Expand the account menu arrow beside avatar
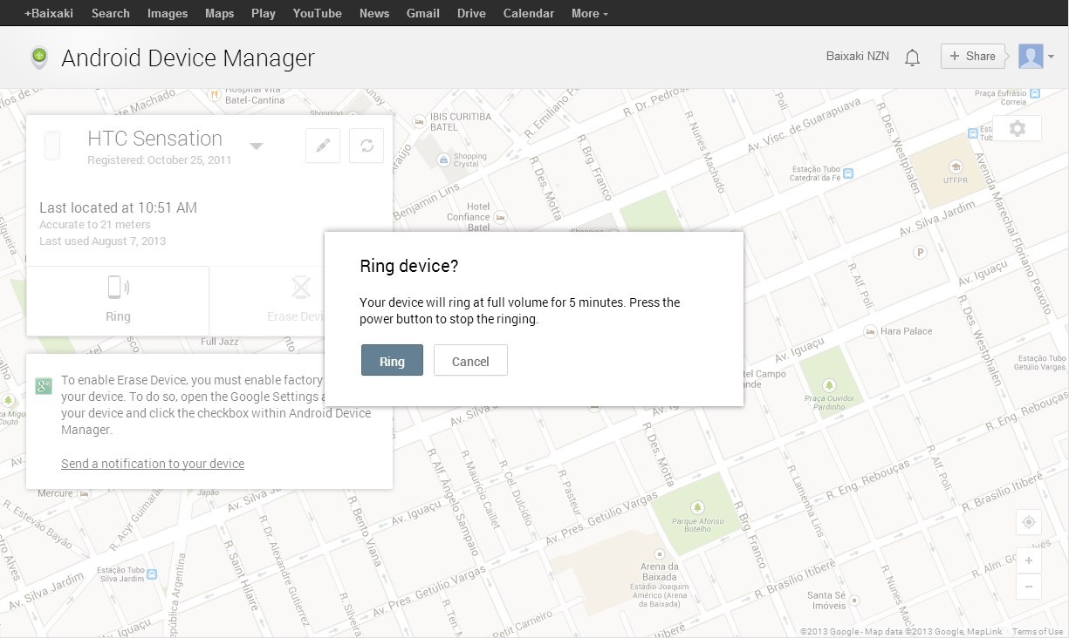1069x638 pixels. click(1051, 58)
